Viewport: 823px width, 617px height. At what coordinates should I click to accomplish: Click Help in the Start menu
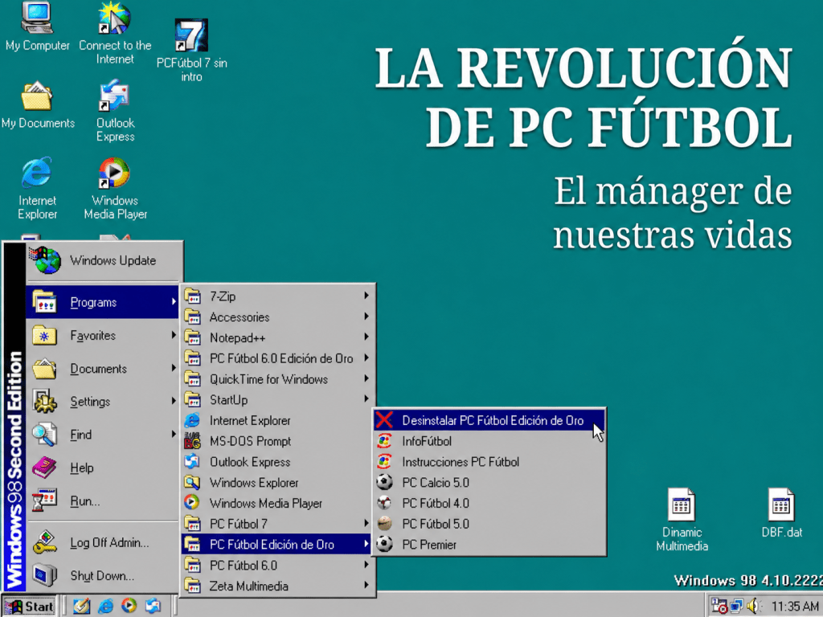103,468
